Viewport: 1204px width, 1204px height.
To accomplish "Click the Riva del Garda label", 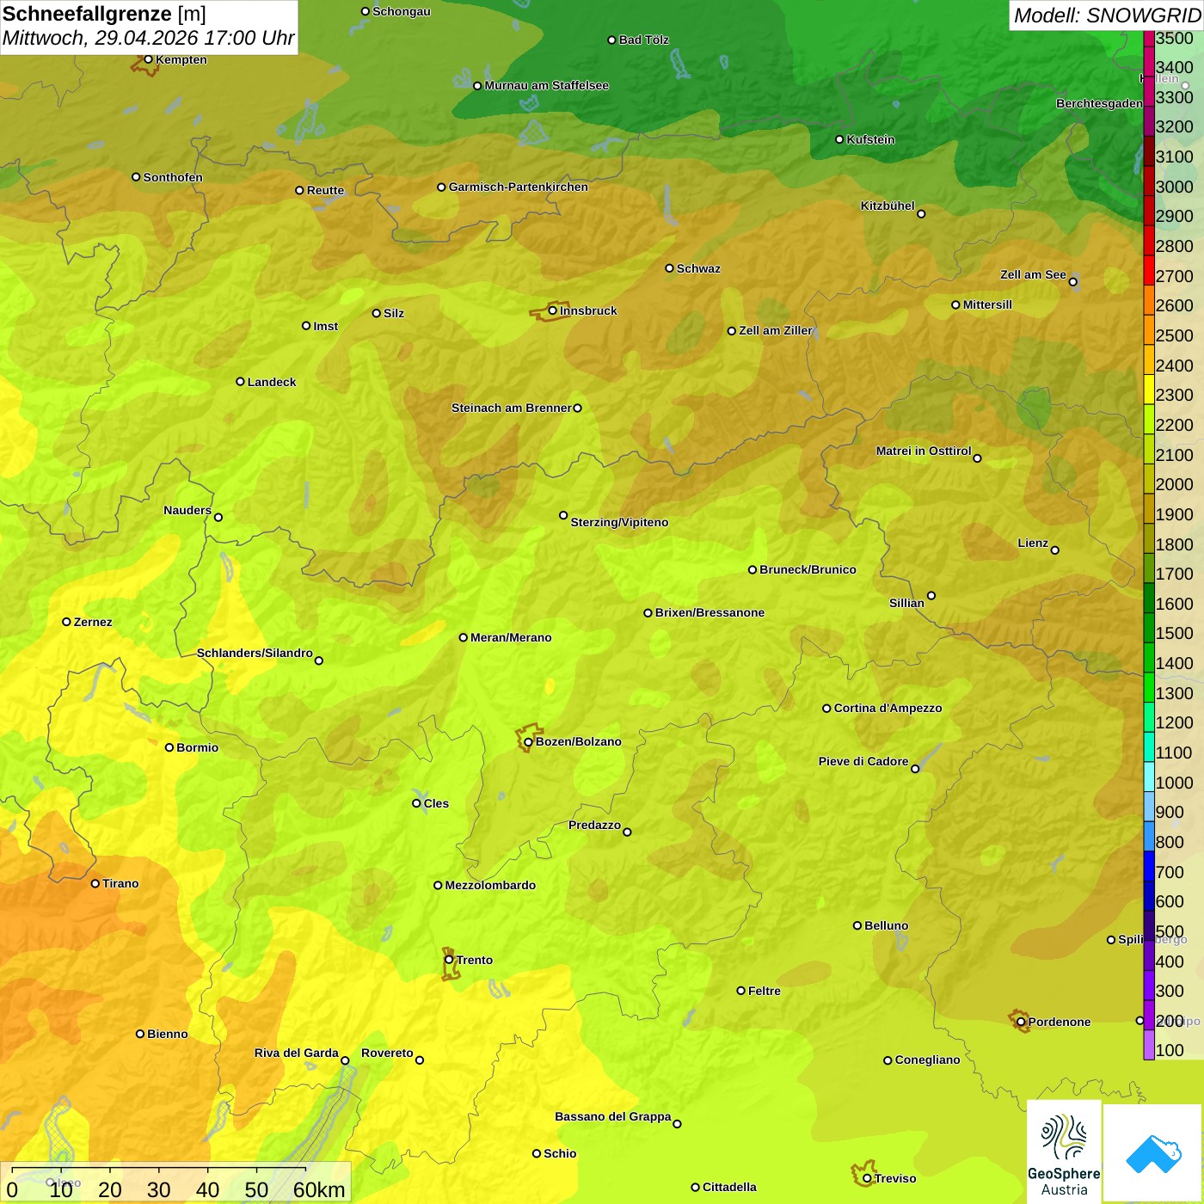I will (297, 1053).
